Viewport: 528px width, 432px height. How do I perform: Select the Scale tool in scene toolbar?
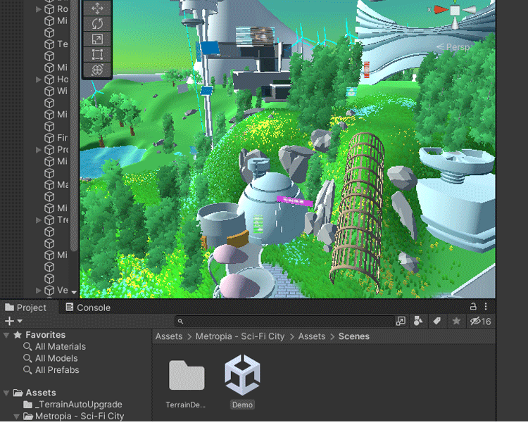pos(97,39)
